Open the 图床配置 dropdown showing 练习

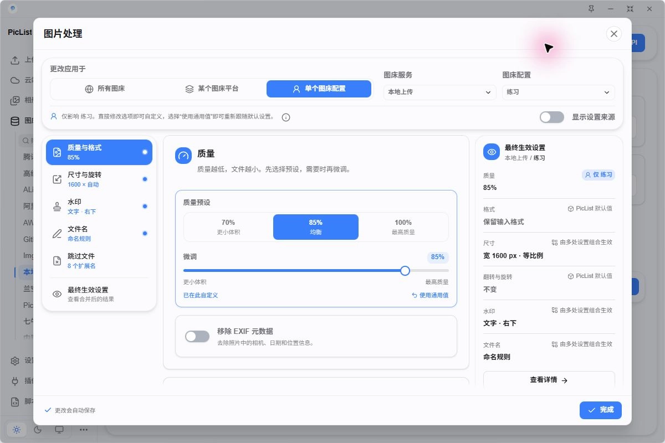click(559, 92)
